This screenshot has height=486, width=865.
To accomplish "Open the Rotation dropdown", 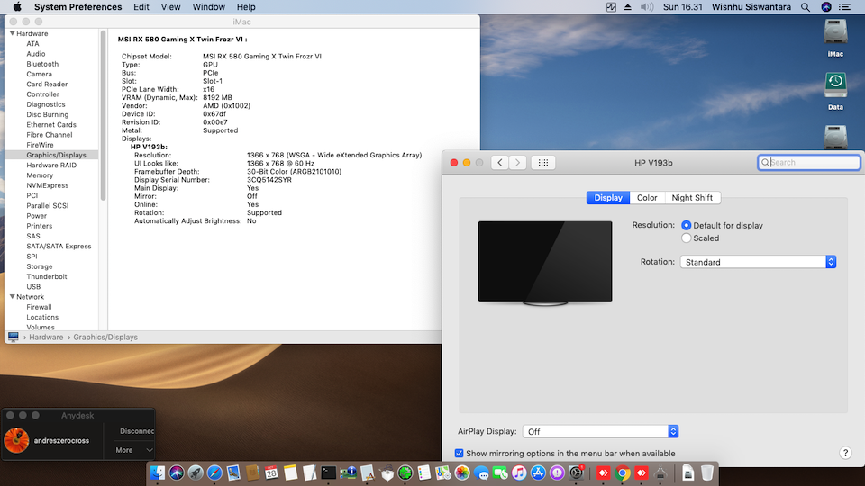I will (x=759, y=262).
